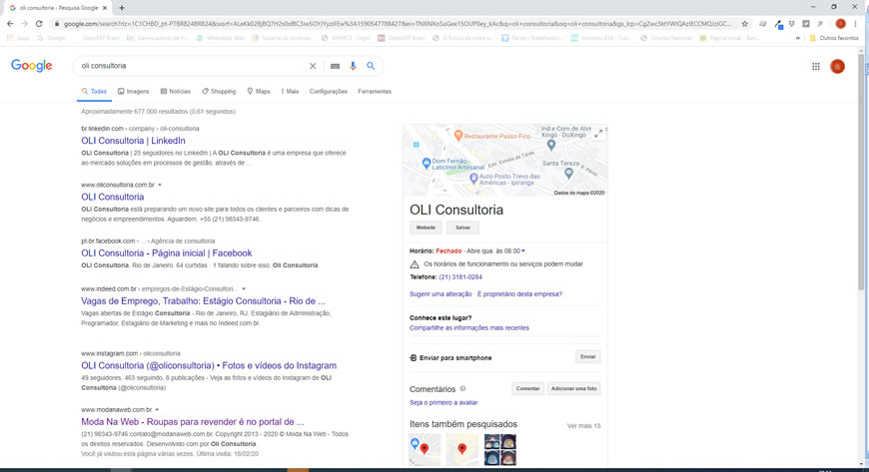Switch to the Imagens tab
The image size is (869, 472).
(133, 91)
